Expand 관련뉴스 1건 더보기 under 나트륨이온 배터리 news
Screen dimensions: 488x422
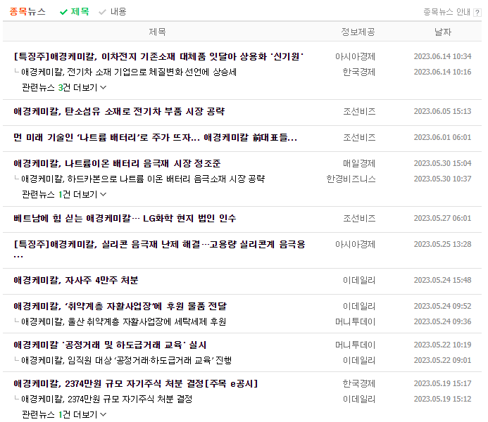(x=64, y=195)
